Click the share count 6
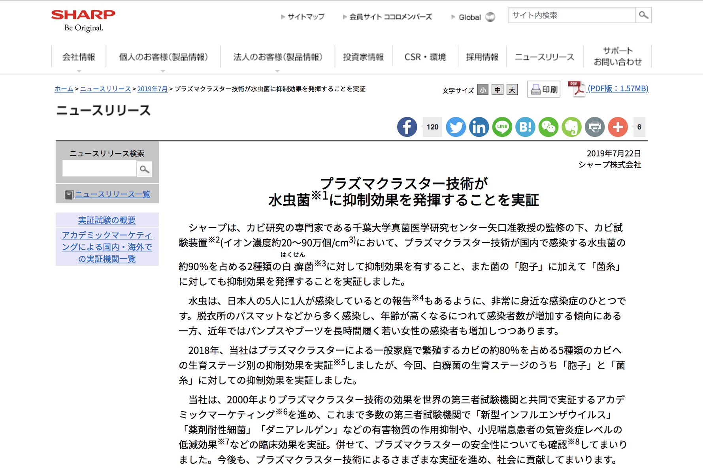The image size is (703, 474). (639, 127)
